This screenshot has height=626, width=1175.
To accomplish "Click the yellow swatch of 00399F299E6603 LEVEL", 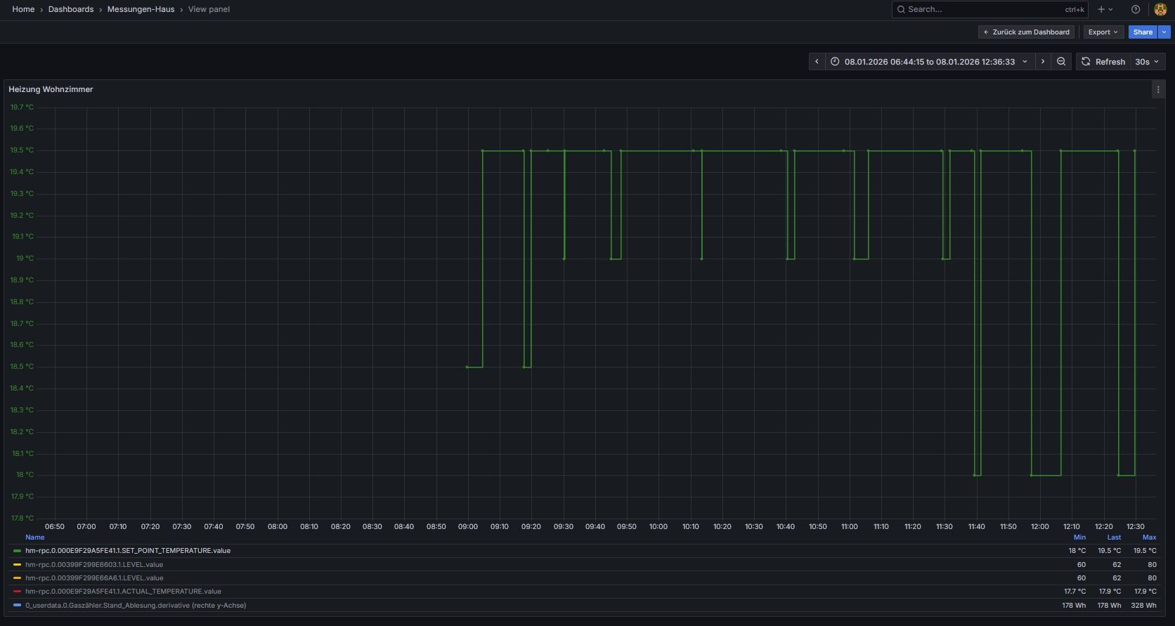I will [17, 564].
